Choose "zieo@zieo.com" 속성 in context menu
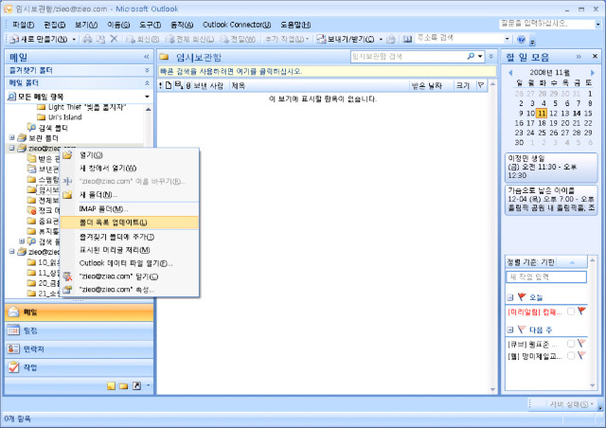The image size is (606, 428). click(x=130, y=290)
